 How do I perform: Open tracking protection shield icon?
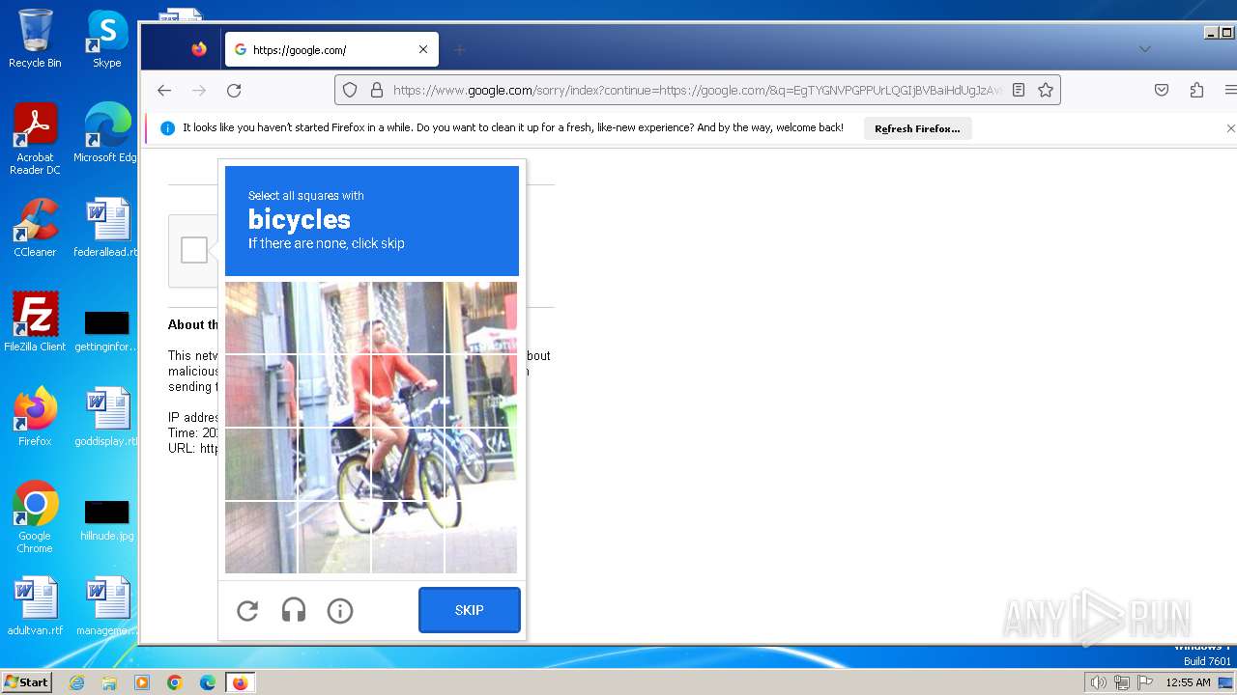point(350,90)
